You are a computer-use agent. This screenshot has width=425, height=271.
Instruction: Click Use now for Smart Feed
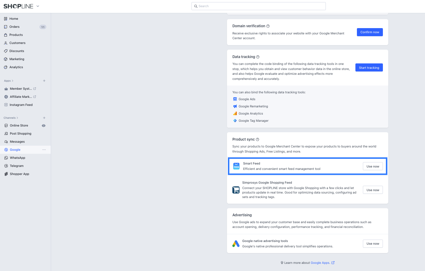pyautogui.click(x=373, y=166)
